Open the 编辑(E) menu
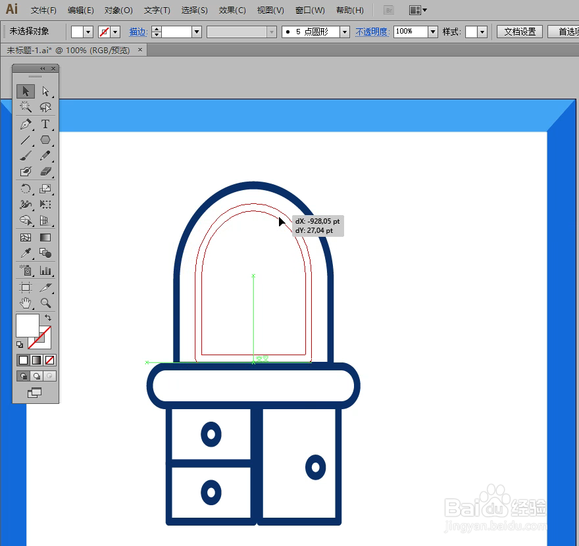 [x=80, y=11]
